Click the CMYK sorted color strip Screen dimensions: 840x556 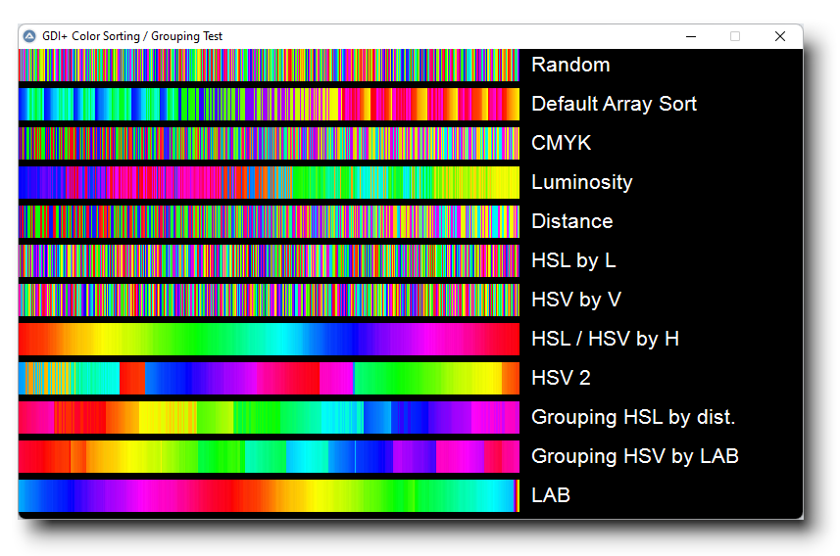[x=269, y=143]
